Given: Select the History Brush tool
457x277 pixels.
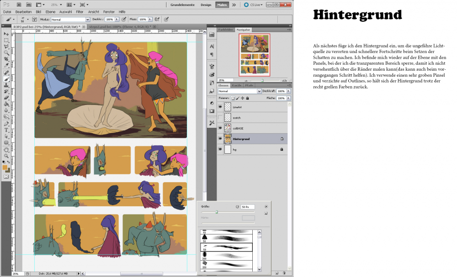Looking at the screenshot, I should tap(6, 91).
